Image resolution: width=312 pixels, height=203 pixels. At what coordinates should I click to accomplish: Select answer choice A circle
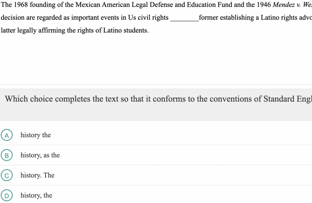[7, 135]
